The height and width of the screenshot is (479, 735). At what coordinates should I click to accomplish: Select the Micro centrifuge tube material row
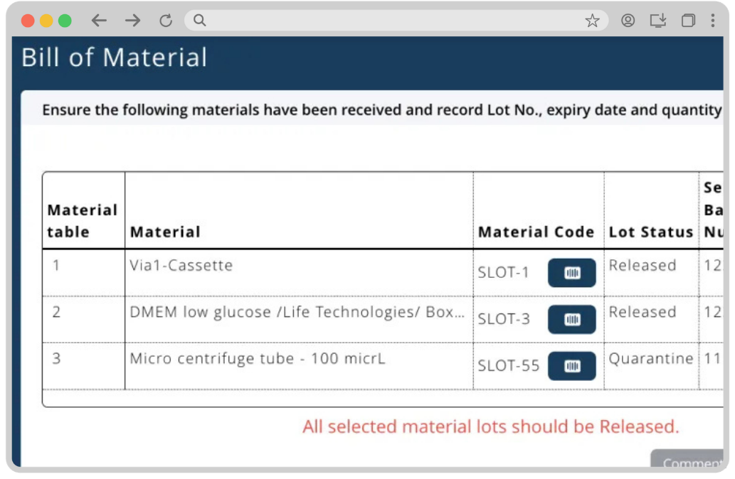pyautogui.click(x=257, y=359)
